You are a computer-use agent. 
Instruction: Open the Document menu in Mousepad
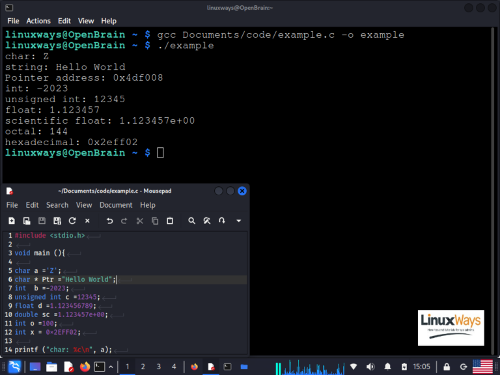coord(116,205)
